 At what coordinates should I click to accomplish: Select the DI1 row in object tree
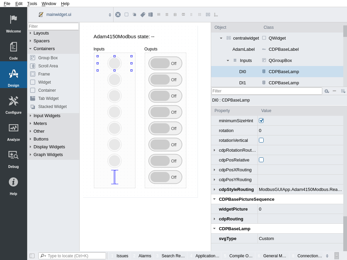tap(277, 83)
